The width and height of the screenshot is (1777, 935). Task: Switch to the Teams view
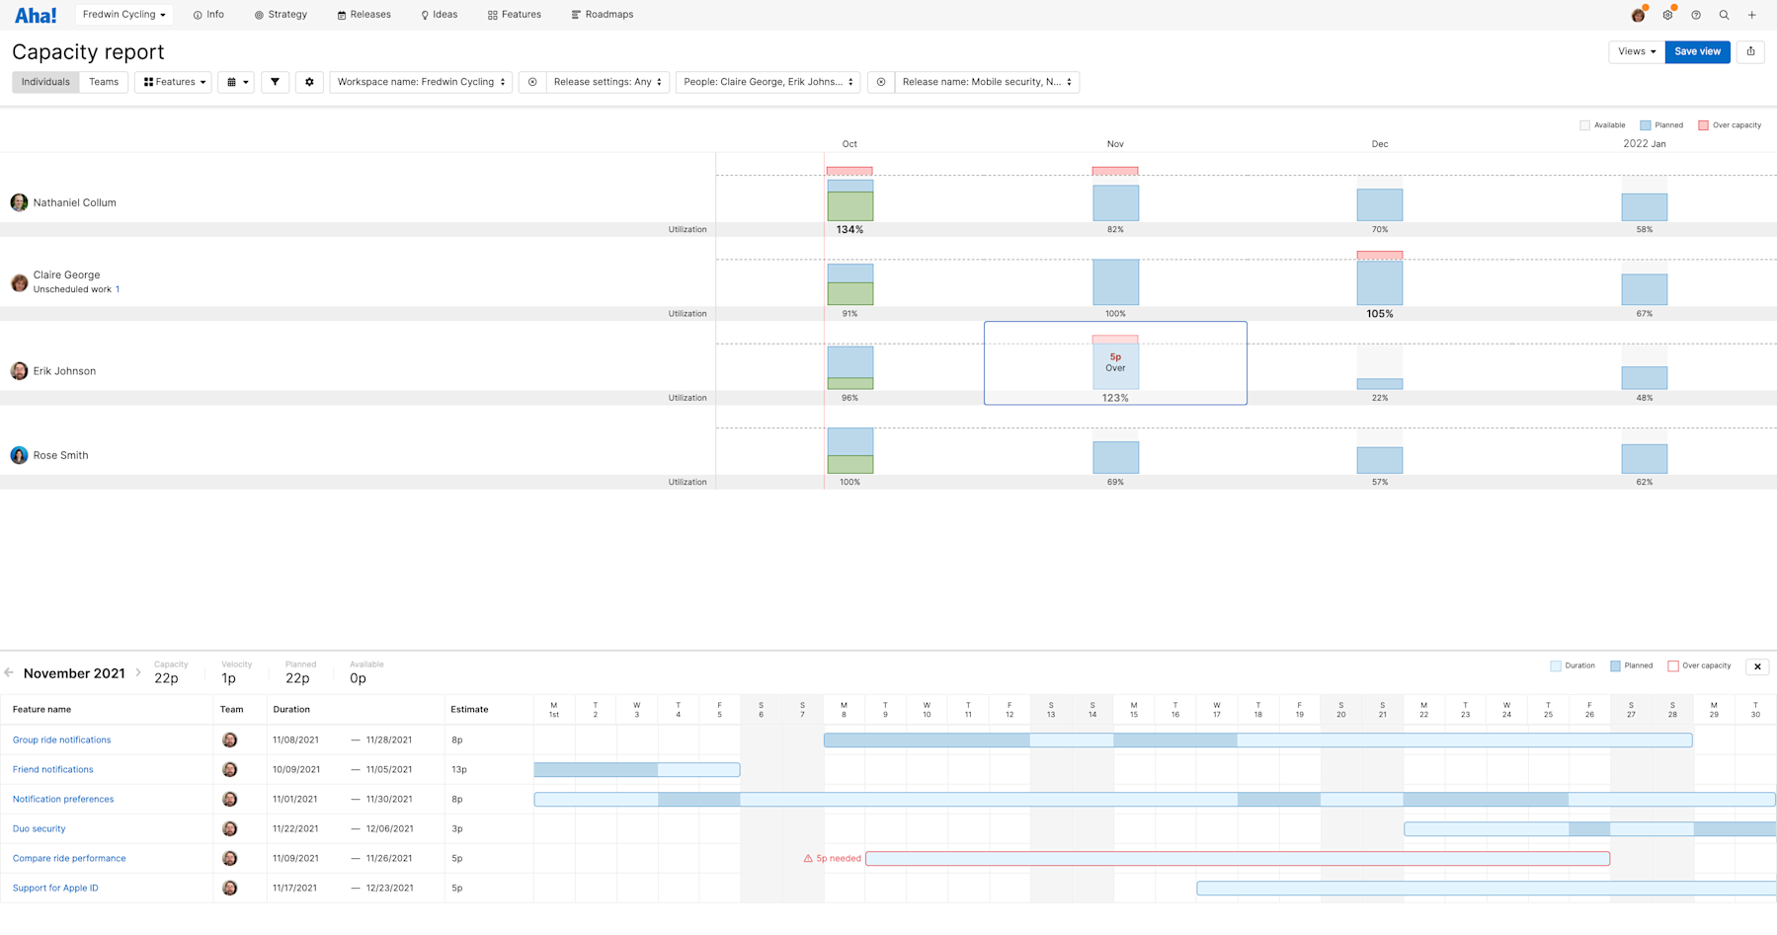[104, 82]
